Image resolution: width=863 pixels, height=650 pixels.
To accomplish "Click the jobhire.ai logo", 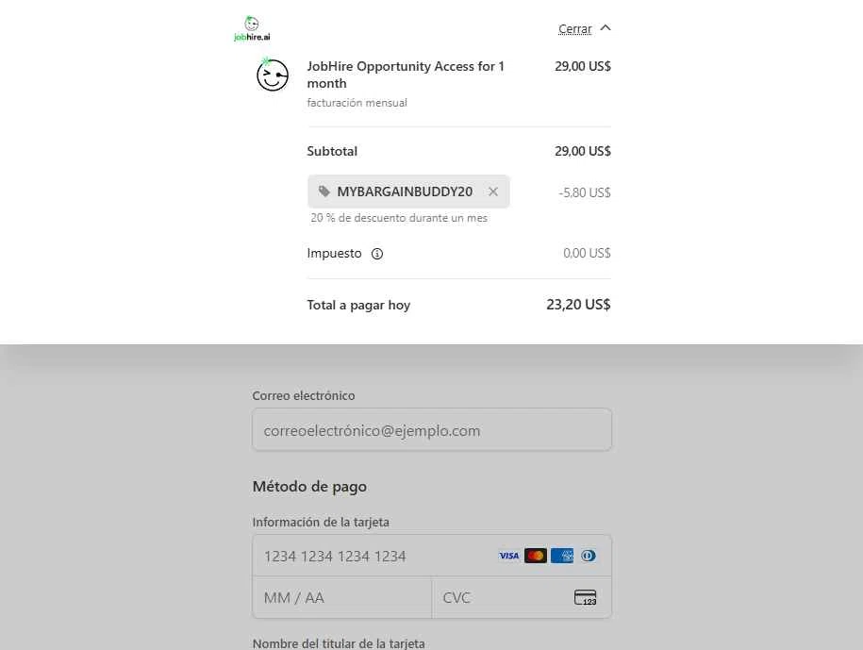I will click(x=252, y=28).
